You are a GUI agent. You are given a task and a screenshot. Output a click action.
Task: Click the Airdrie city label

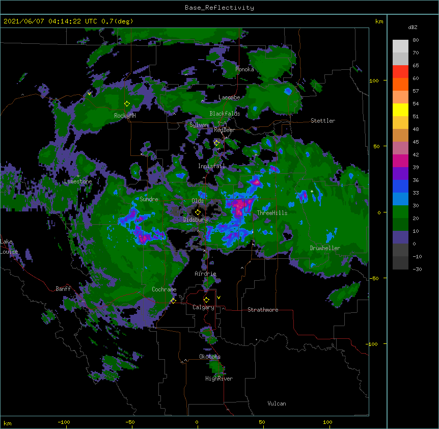[x=205, y=274]
